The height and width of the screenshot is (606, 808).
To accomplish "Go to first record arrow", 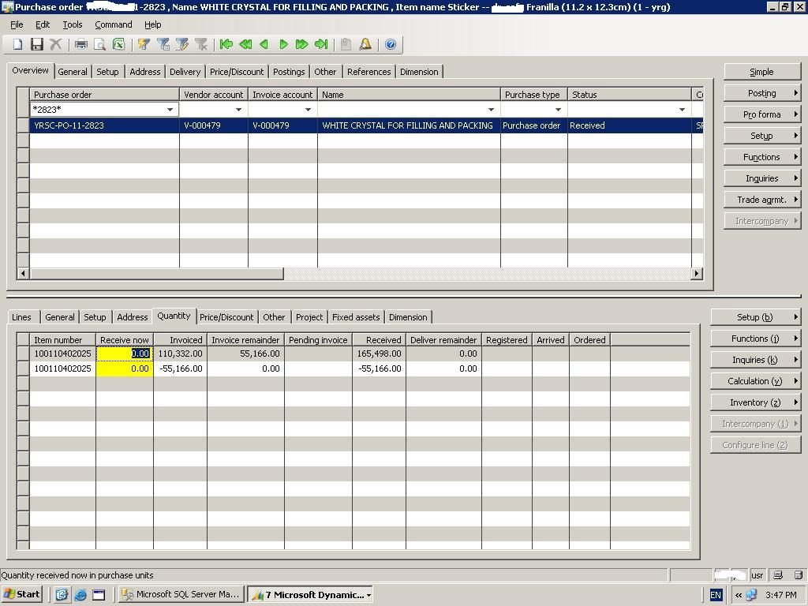I will [x=226, y=44].
